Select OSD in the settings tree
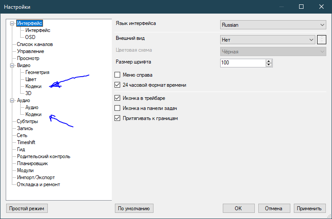This screenshot has height=219, width=332. coord(30,37)
